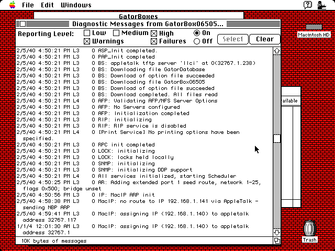Select the 'LOCK: initializing' log line

[144, 151]
